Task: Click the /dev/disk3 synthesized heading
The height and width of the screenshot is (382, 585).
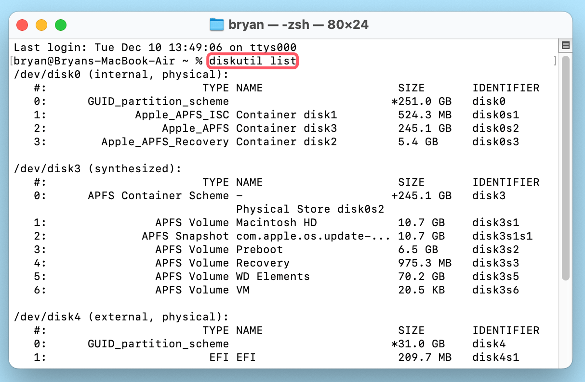Action: pyautogui.click(x=96, y=168)
